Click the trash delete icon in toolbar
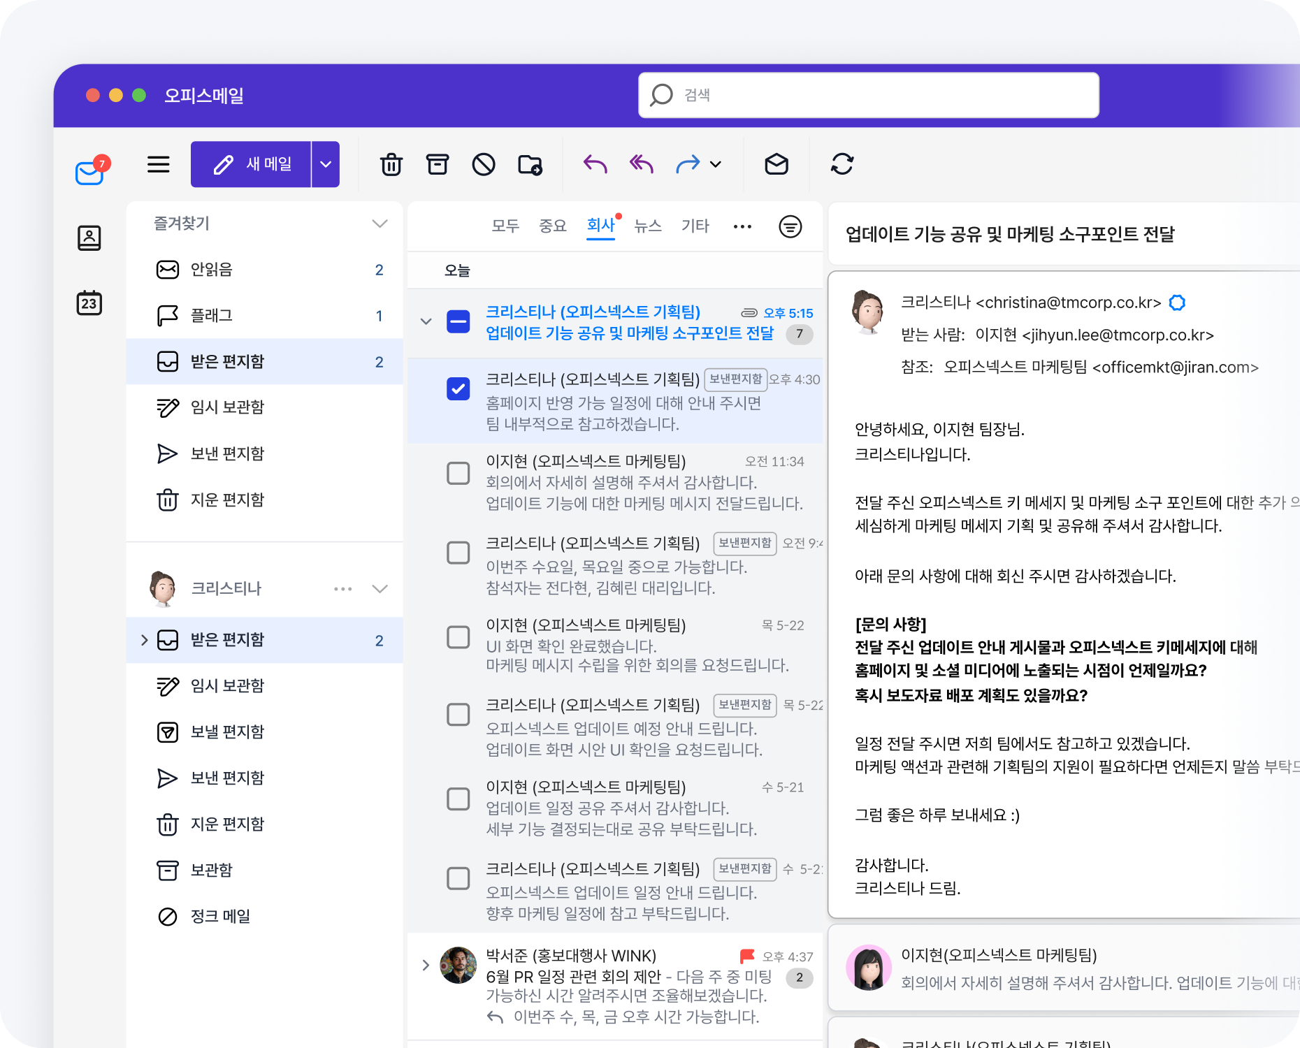 (x=391, y=165)
